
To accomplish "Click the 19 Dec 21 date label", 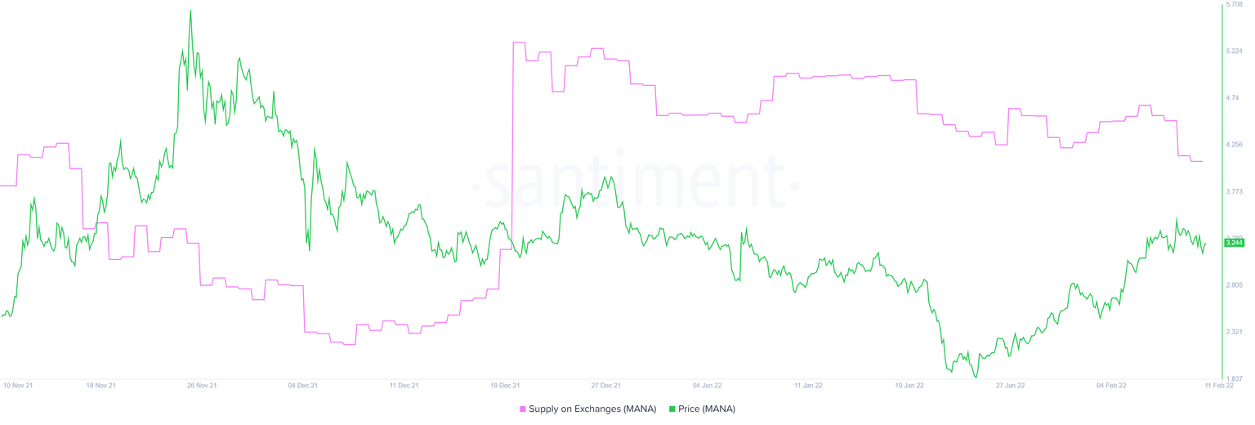I will pos(505,385).
